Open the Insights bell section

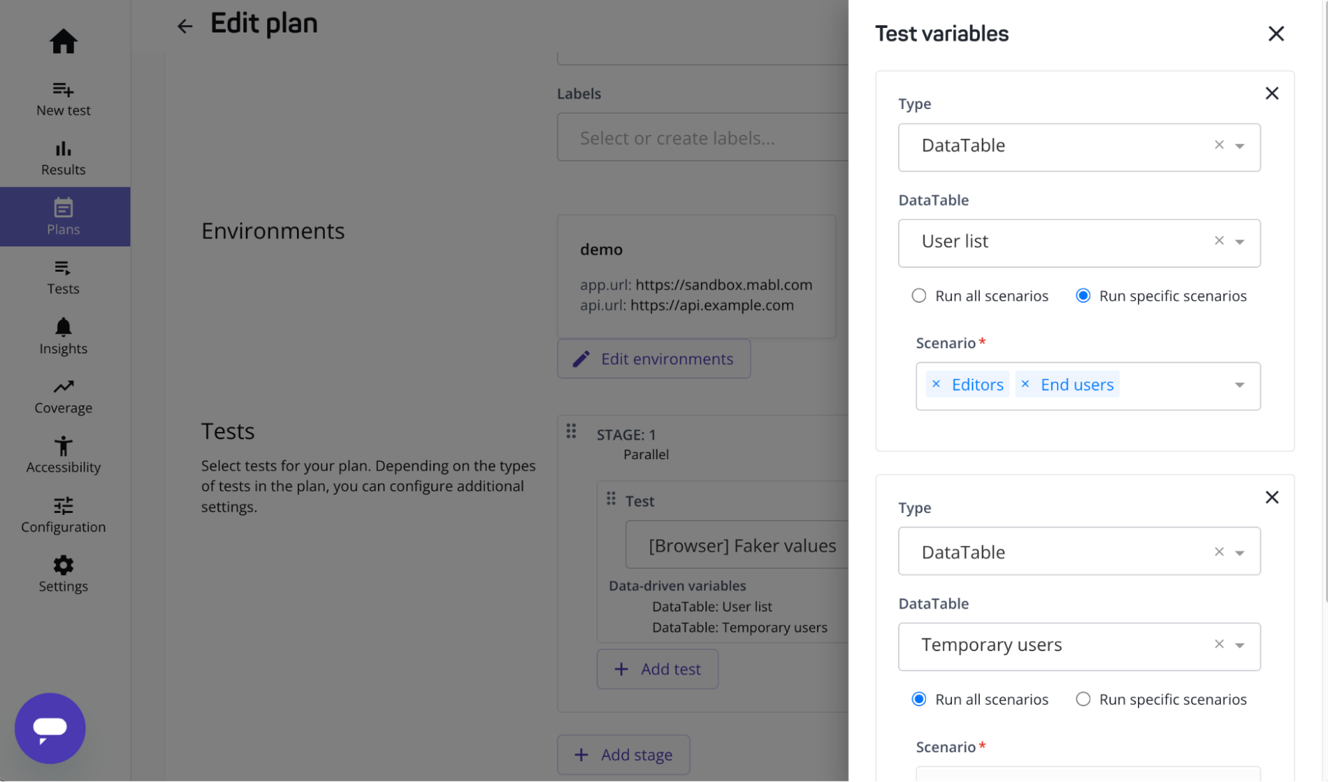tap(63, 336)
